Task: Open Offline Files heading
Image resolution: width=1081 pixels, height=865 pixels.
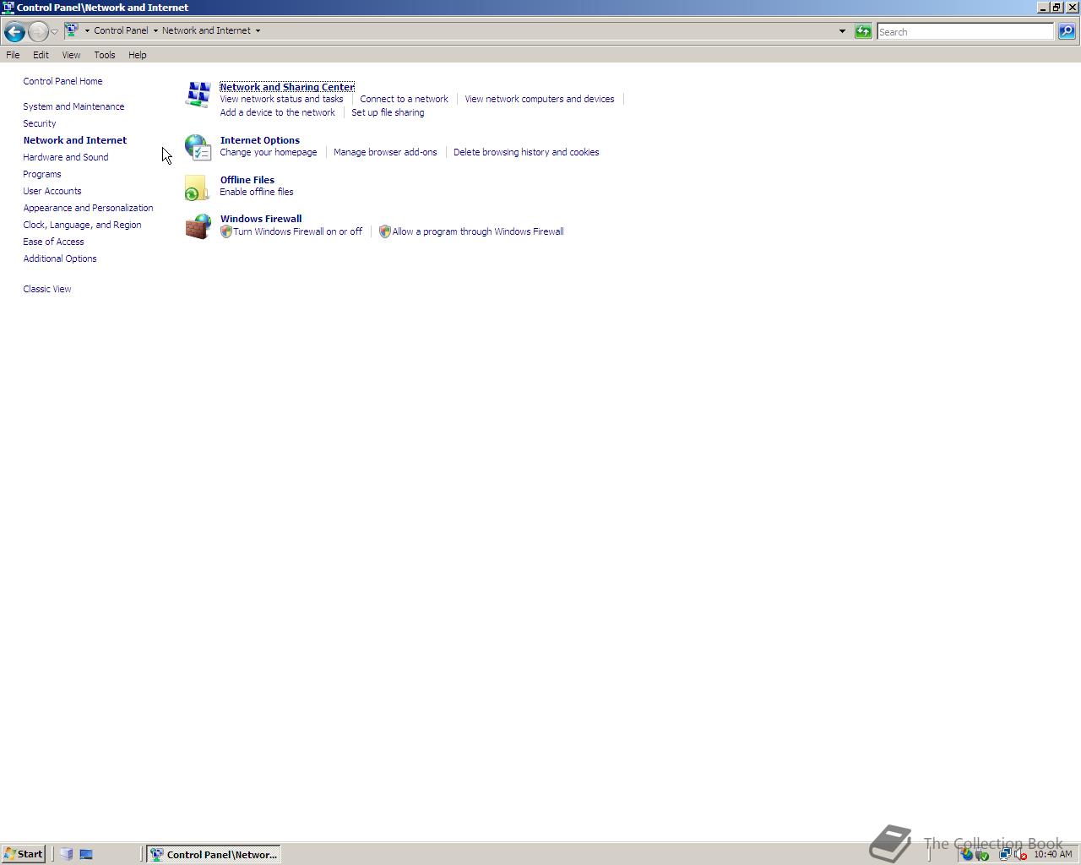Action: [x=247, y=180]
